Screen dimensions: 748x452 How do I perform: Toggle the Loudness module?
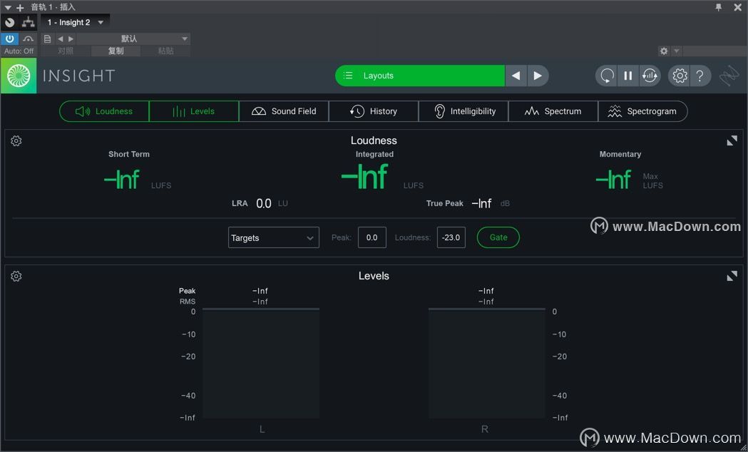point(104,111)
